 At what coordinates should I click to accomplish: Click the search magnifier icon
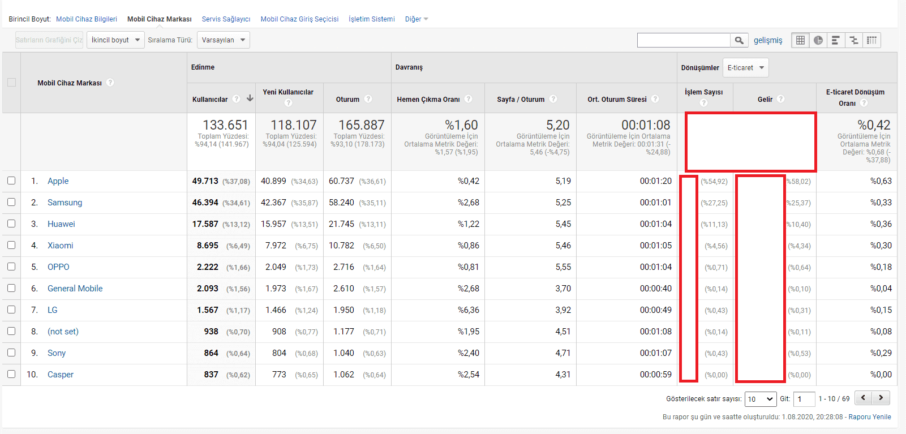tap(738, 40)
